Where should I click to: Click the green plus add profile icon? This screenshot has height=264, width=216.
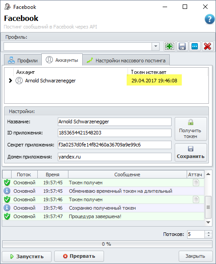169,46
